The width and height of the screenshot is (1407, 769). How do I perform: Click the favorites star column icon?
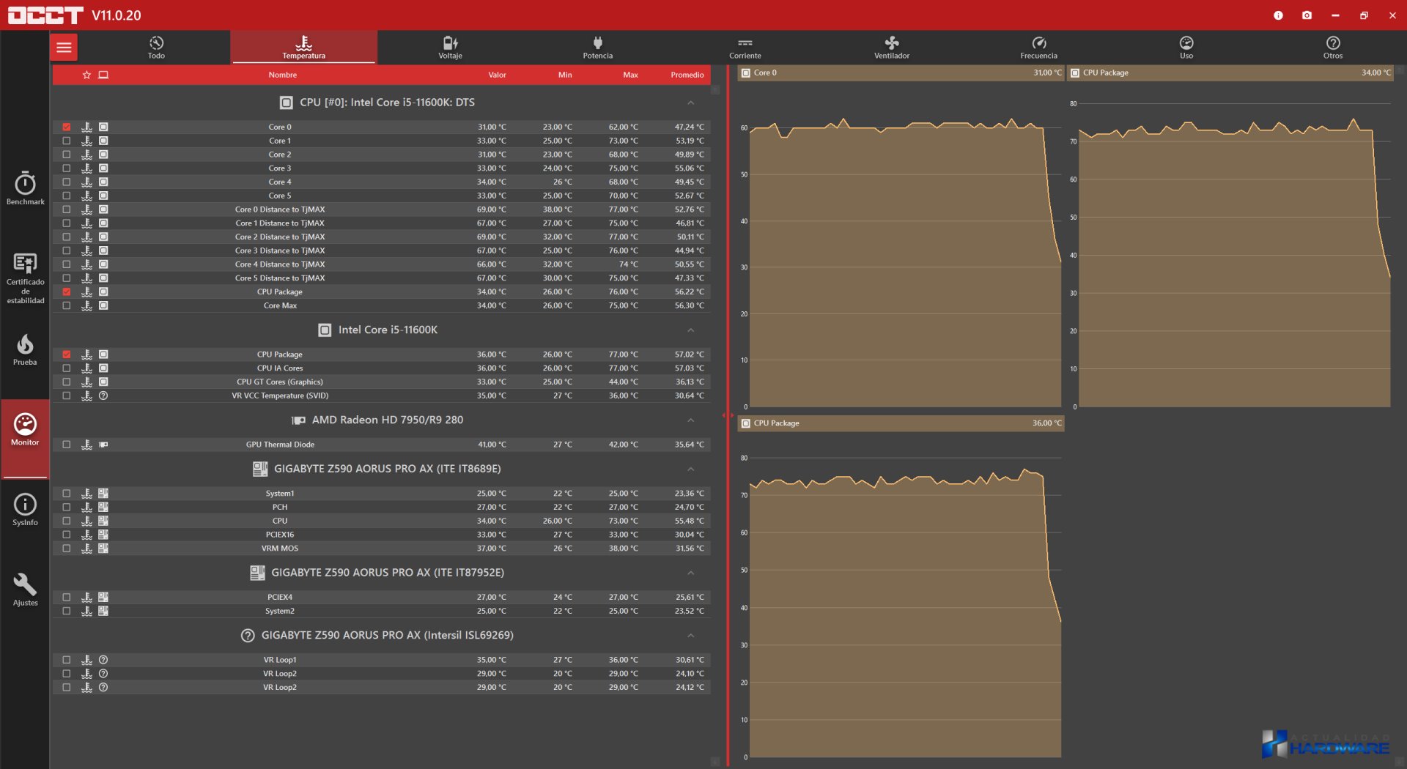point(86,75)
